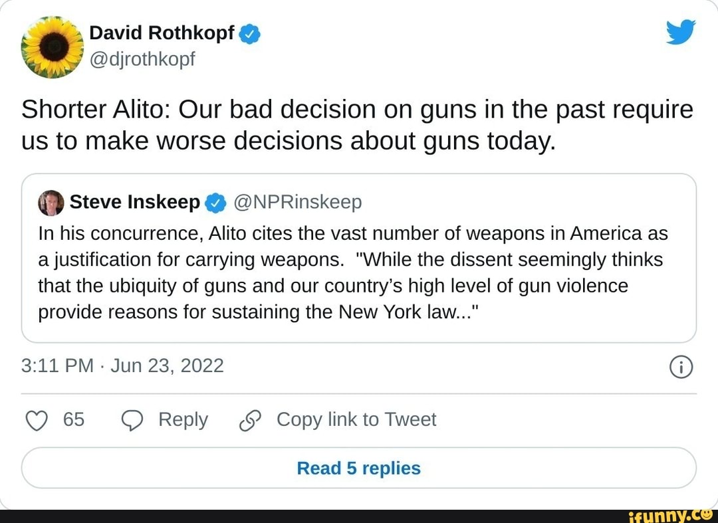This screenshot has height=523, width=718.
Task: Click Copy link to Tweet
Action: (x=356, y=420)
